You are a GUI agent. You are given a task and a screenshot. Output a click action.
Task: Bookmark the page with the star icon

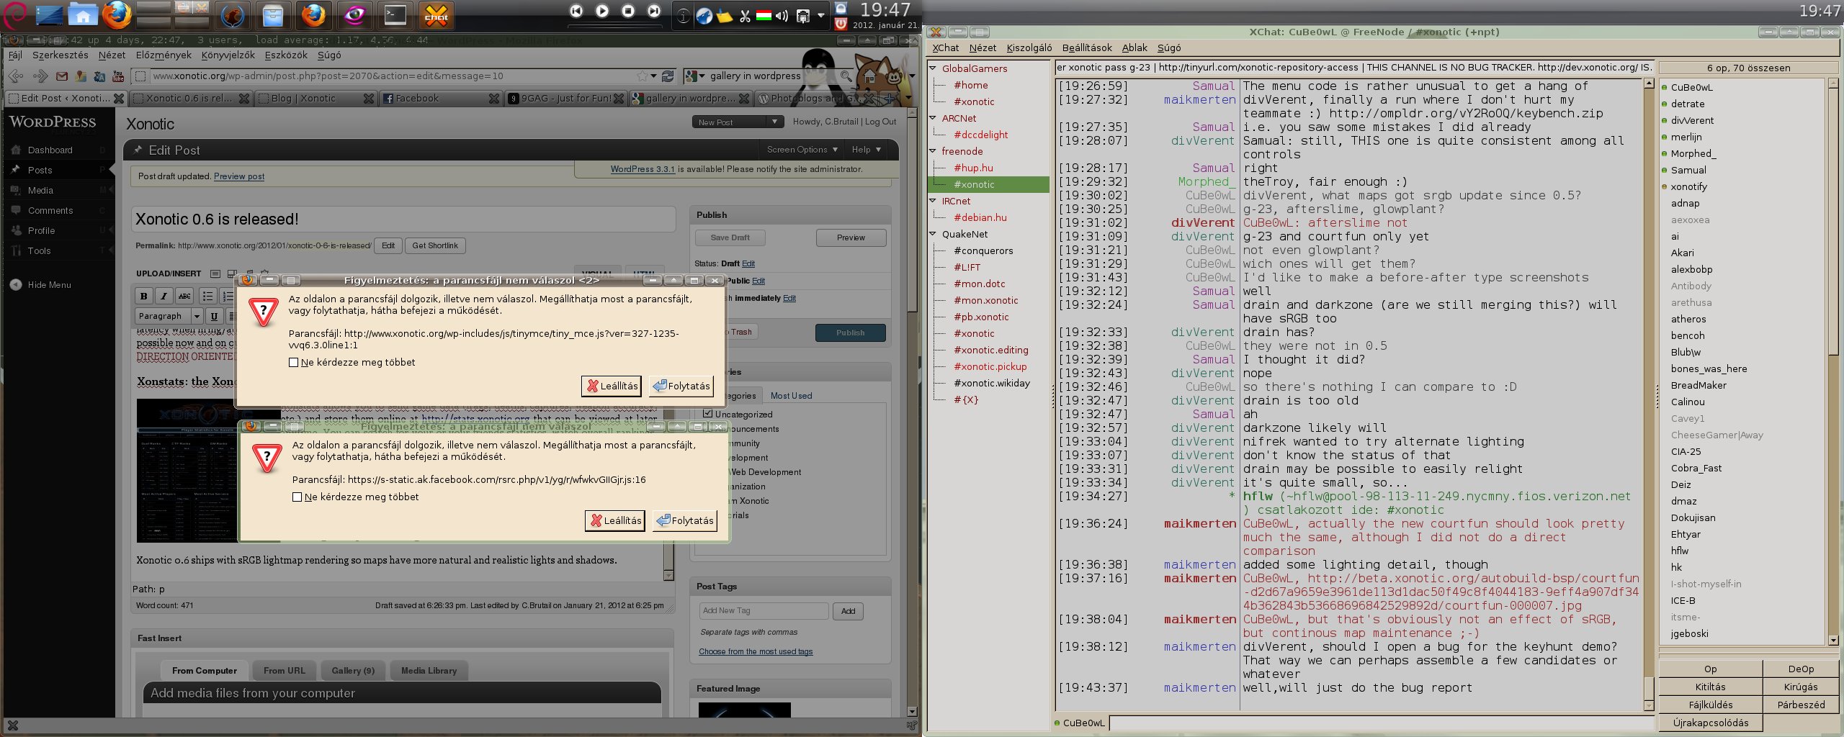click(x=642, y=76)
